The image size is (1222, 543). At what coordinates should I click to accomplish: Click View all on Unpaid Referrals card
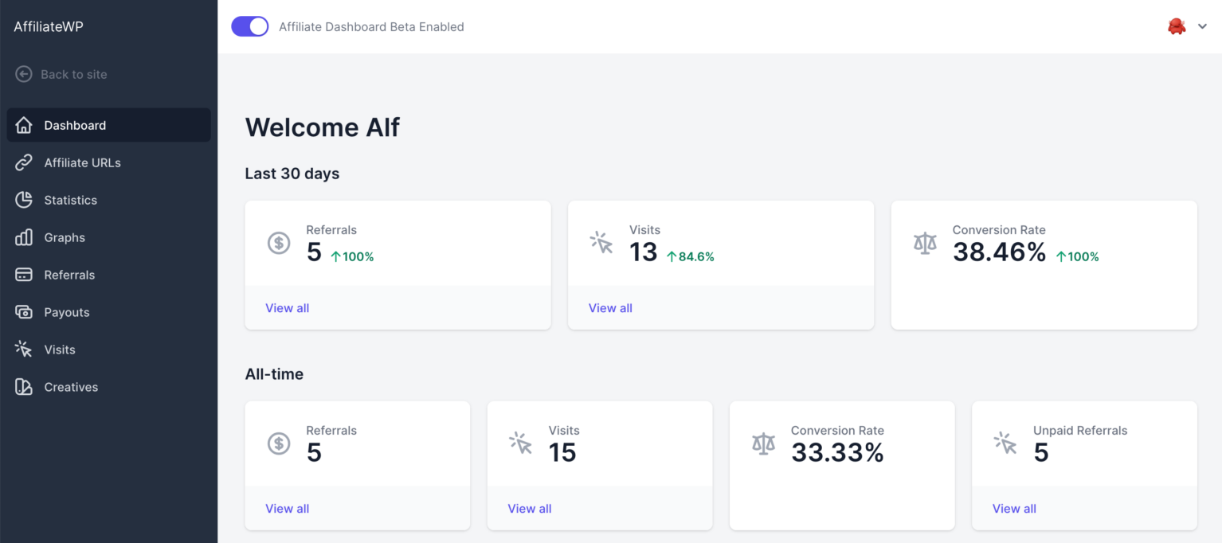point(1013,509)
